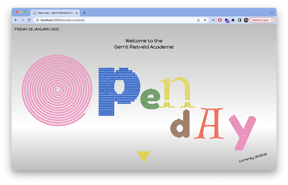The image size is (288, 185).
Task: Reload the page with the refresh icon
Action: [29, 20]
